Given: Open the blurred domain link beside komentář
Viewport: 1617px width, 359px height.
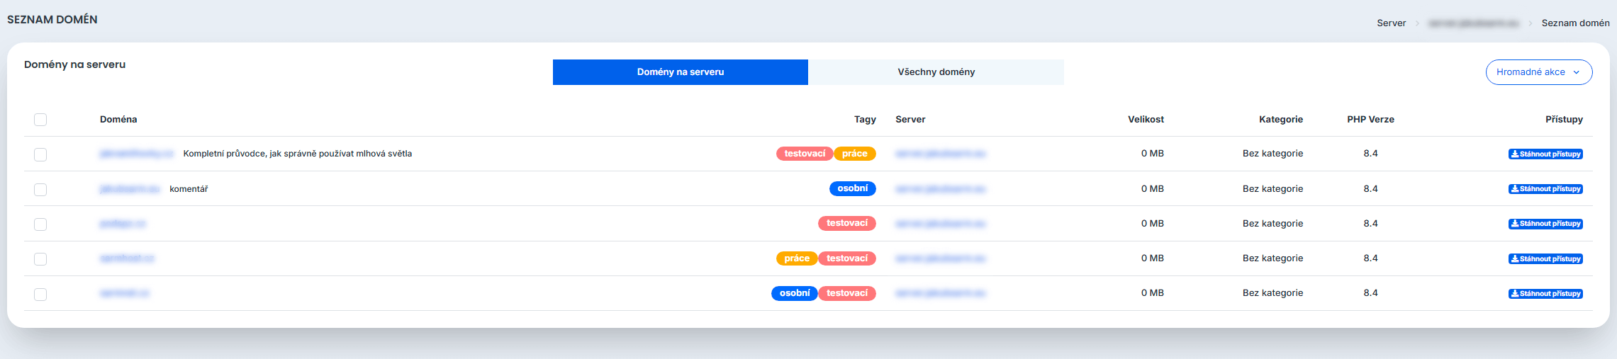Looking at the screenshot, I should (130, 189).
